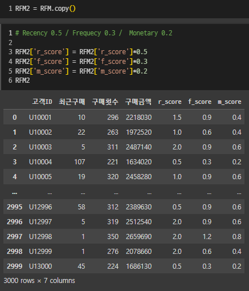Click code line 'RFM2 = RFM.copy()'
Image resolution: width=249 pixels, height=291 pixels.
coord(46,9)
